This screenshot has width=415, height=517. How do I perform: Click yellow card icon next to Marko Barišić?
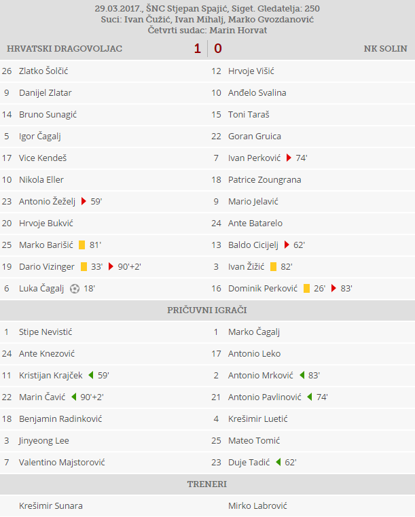[x=82, y=245]
